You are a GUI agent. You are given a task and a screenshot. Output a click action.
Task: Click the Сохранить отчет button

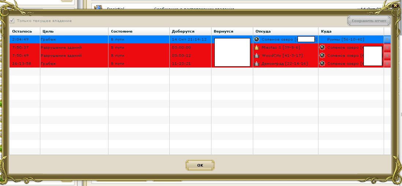pyautogui.click(x=369, y=21)
